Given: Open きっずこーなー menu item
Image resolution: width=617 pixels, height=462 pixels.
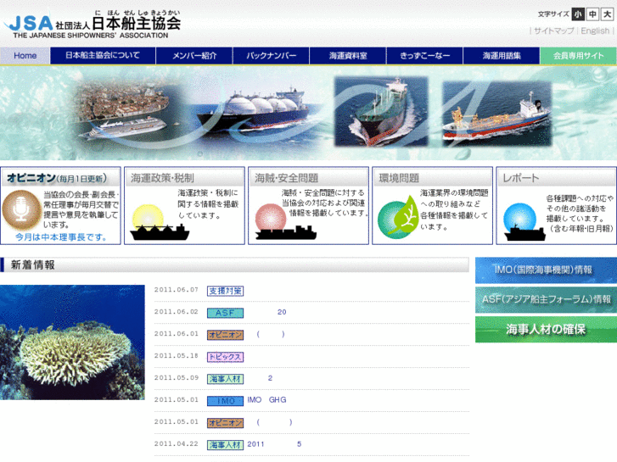Looking at the screenshot, I should [x=424, y=56].
